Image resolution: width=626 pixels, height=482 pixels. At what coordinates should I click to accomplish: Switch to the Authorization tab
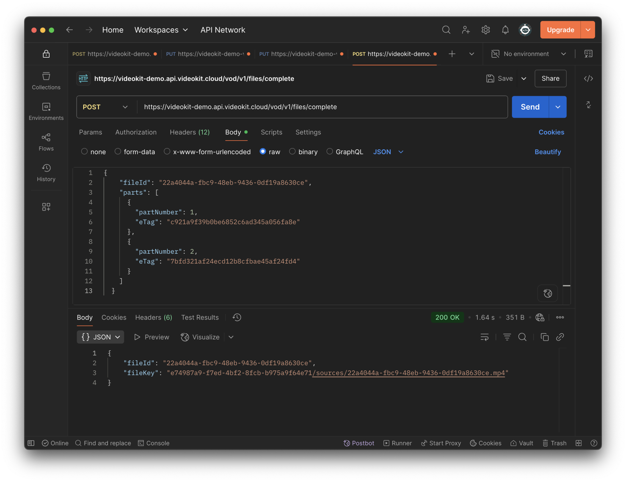click(136, 132)
